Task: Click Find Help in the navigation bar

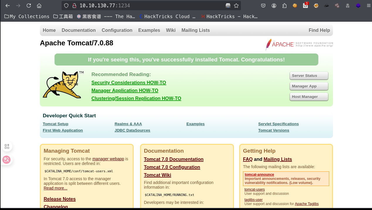Action: click(x=319, y=30)
